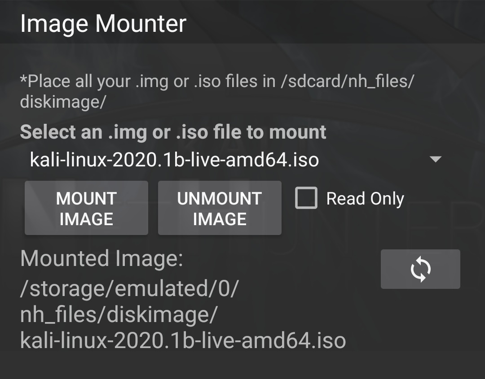Tap "Select an .img or .iso file to mount" heading
The width and height of the screenshot is (485, 379).
pos(173,132)
